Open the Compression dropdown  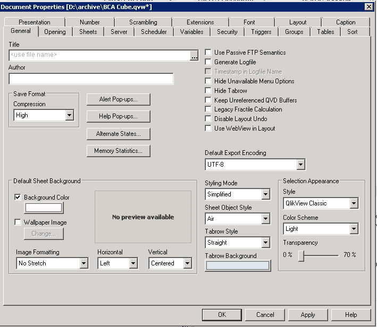point(69,115)
